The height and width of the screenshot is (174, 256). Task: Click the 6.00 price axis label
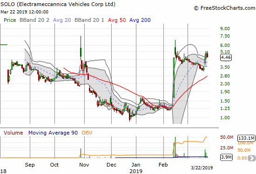tap(225, 45)
